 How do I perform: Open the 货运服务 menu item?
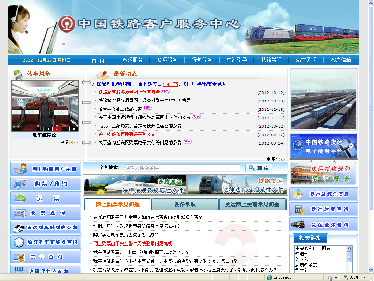[x=167, y=60]
